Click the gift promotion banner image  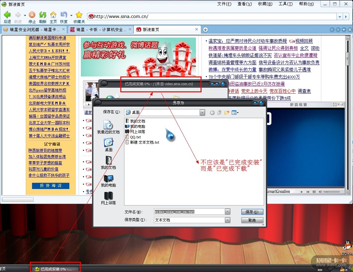click(138, 57)
